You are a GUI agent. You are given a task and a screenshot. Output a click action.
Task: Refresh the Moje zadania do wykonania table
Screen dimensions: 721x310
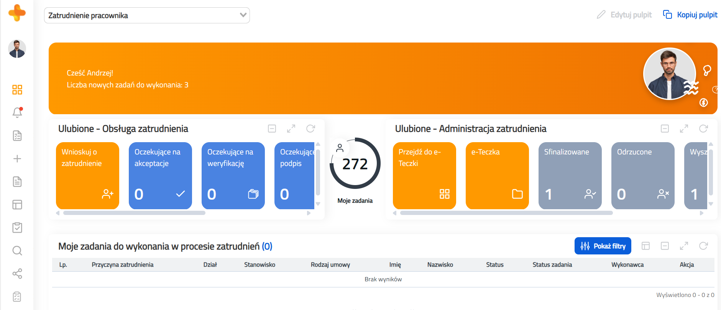point(703,246)
